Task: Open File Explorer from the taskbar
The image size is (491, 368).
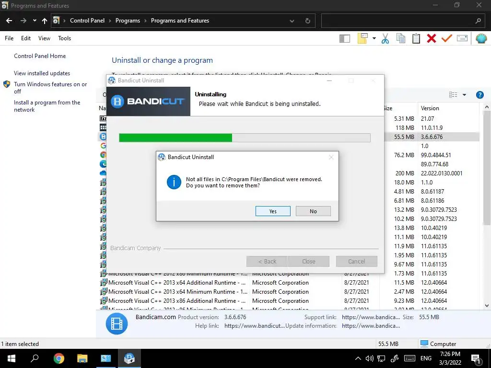Action: point(82,358)
